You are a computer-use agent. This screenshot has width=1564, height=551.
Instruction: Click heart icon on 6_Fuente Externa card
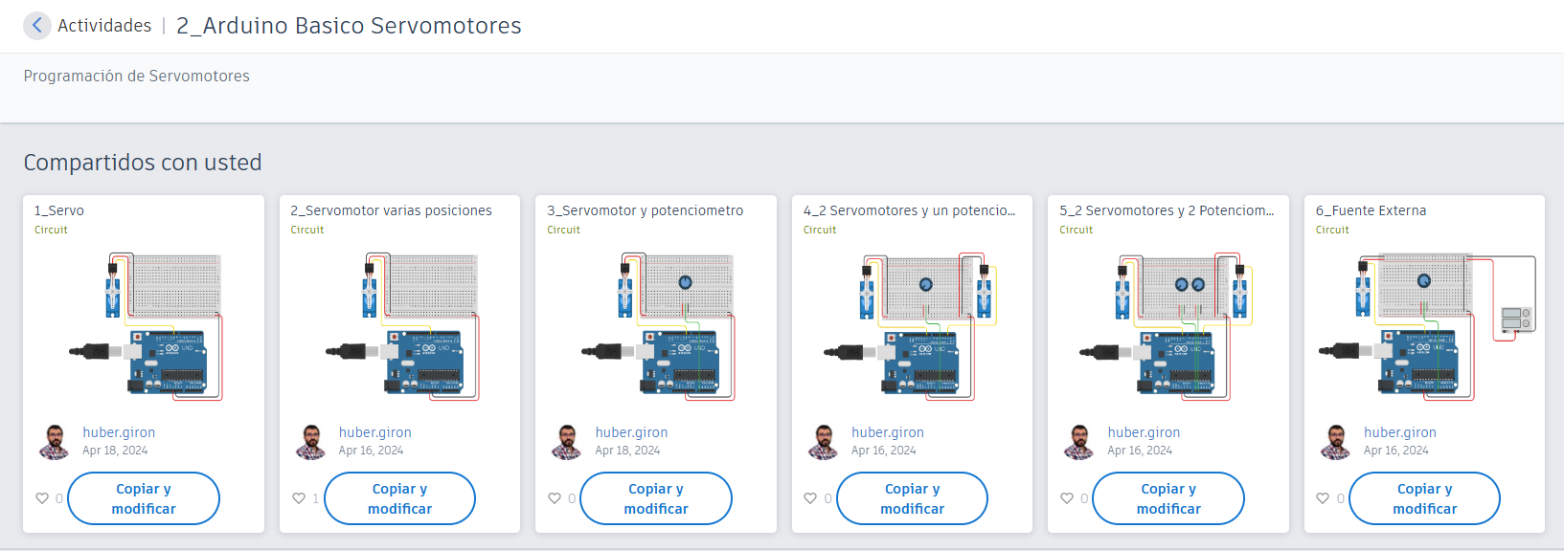point(1324,498)
